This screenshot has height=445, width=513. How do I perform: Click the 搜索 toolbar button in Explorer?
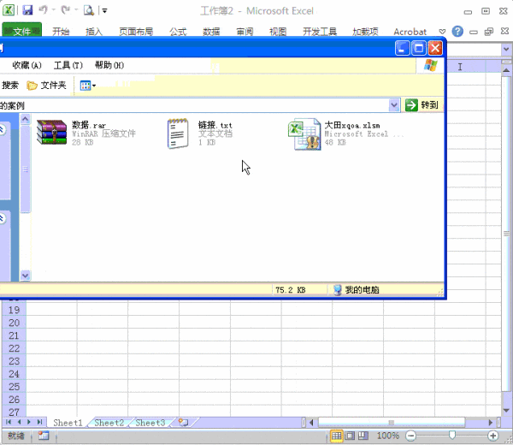point(9,86)
